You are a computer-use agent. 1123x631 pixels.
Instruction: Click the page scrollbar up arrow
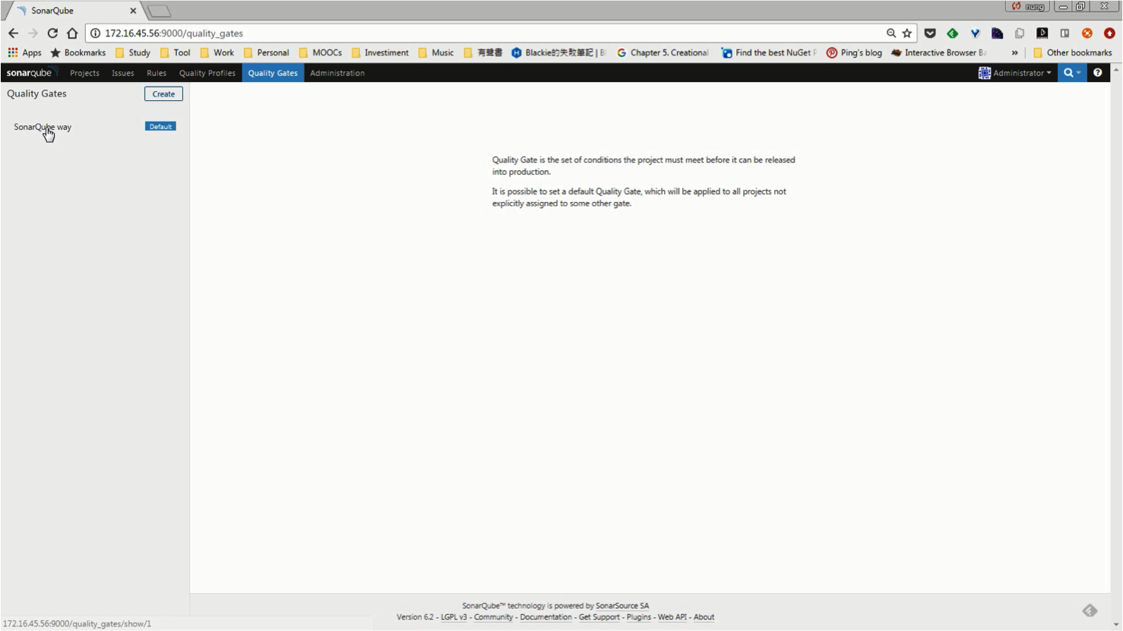pyautogui.click(x=1116, y=70)
